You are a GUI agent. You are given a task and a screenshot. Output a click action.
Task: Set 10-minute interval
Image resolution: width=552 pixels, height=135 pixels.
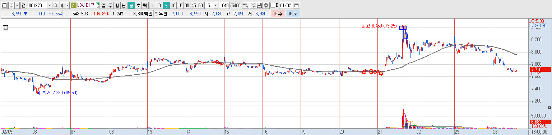point(173,5)
